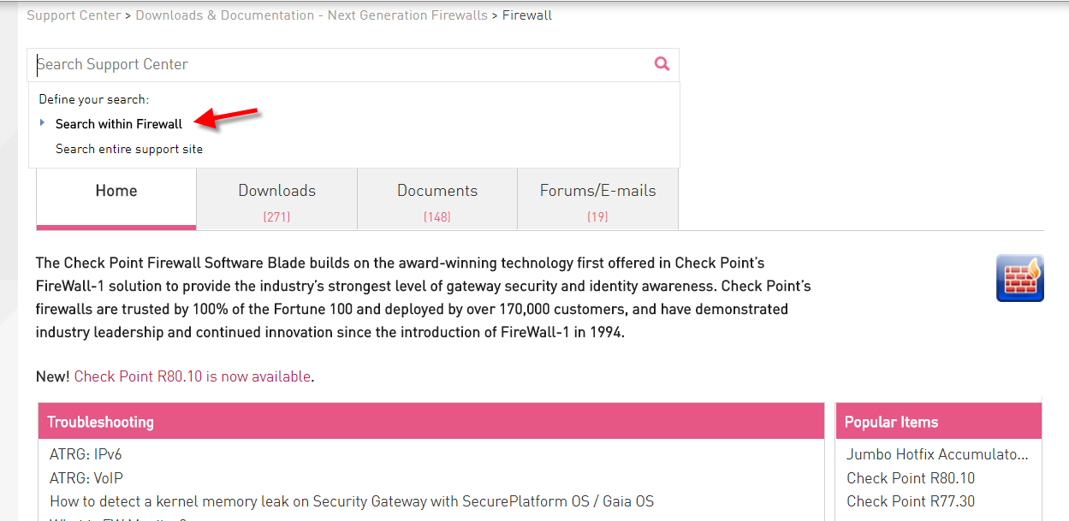The width and height of the screenshot is (1069, 521).
Task: Switch to the Home tab
Action: point(116,198)
